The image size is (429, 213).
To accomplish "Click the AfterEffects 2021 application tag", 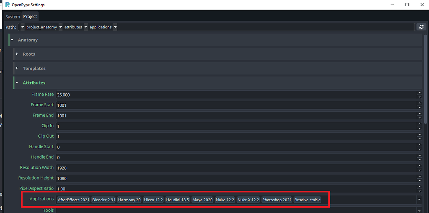I will pyautogui.click(x=74, y=200).
